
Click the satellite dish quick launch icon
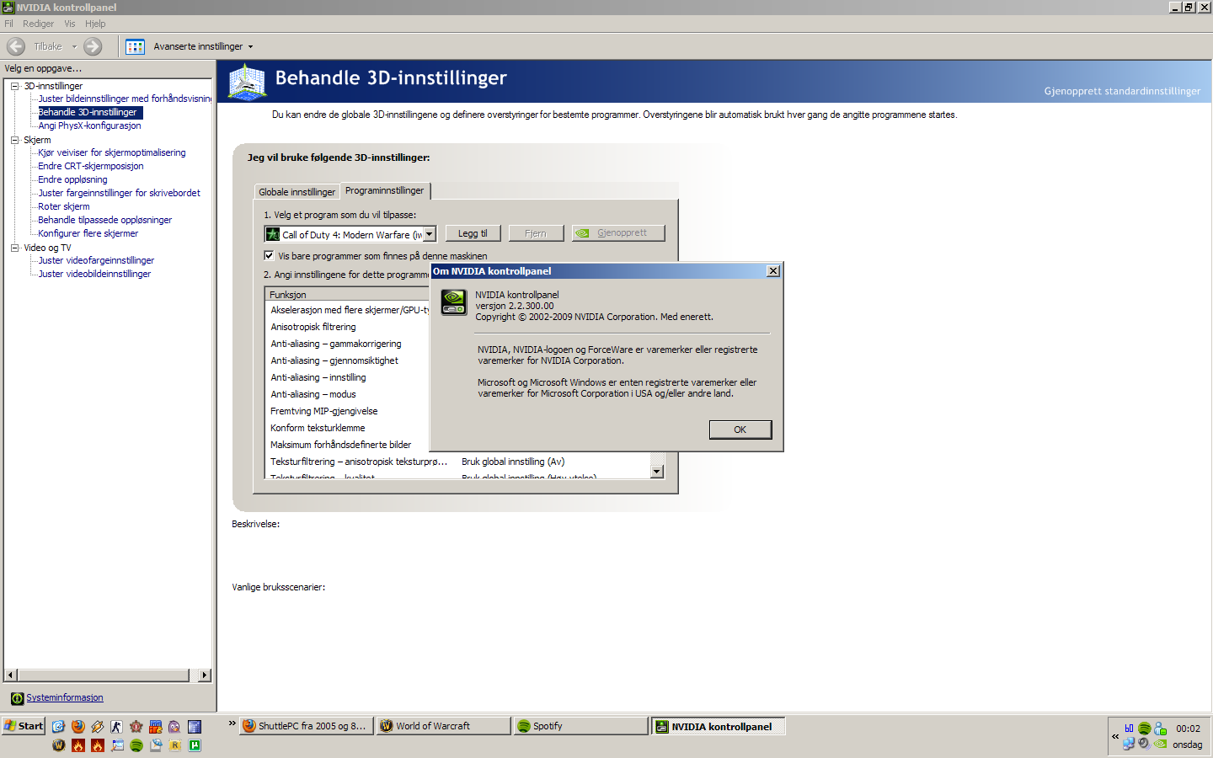156,745
